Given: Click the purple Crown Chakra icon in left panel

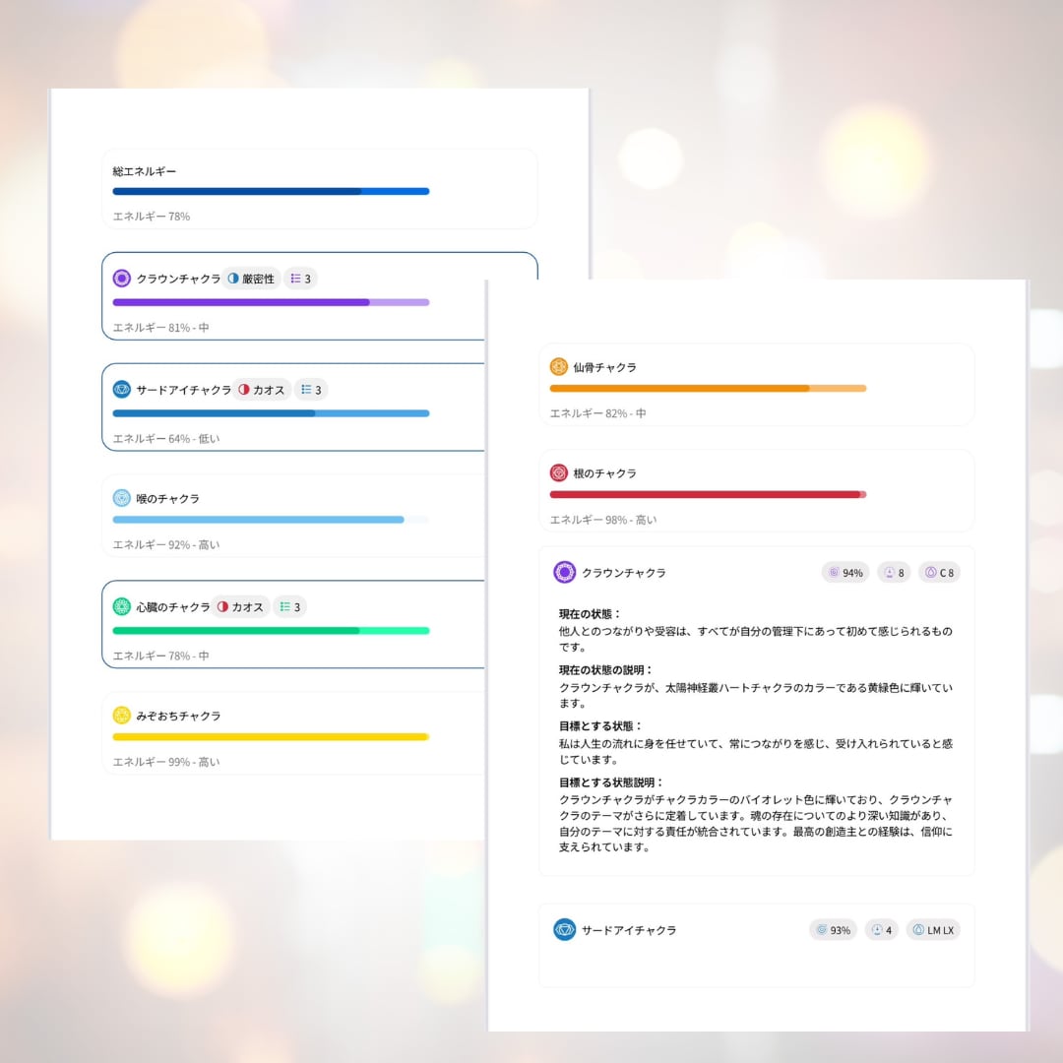Looking at the screenshot, I should [x=121, y=278].
